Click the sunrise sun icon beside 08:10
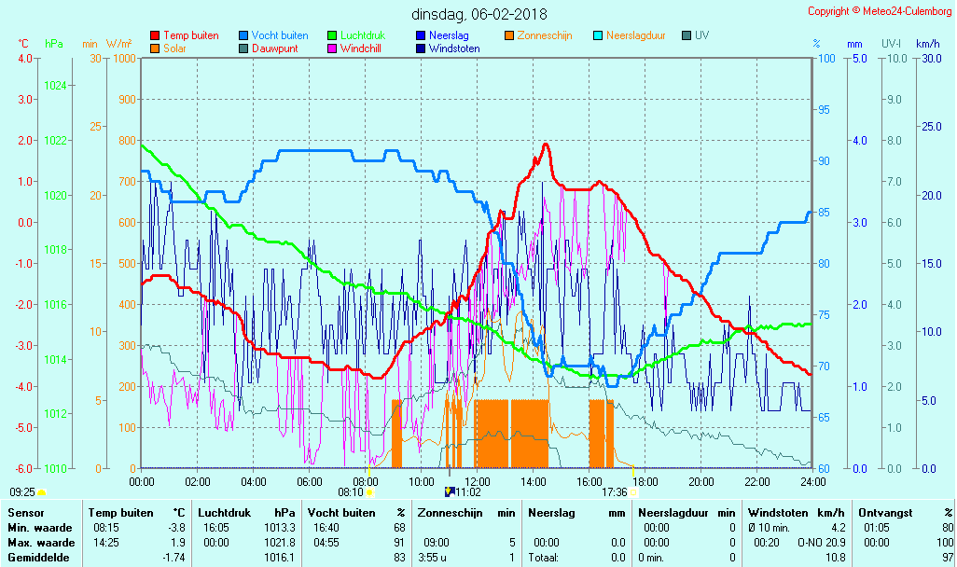 (x=370, y=492)
